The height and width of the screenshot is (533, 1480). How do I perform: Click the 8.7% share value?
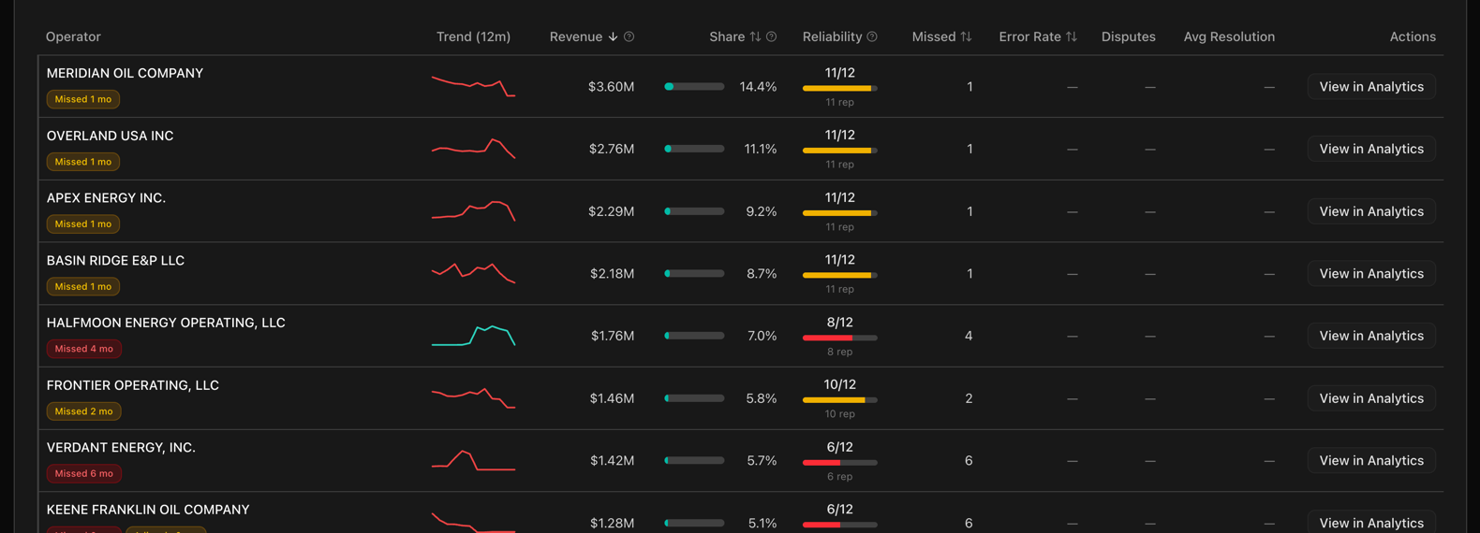[762, 273]
